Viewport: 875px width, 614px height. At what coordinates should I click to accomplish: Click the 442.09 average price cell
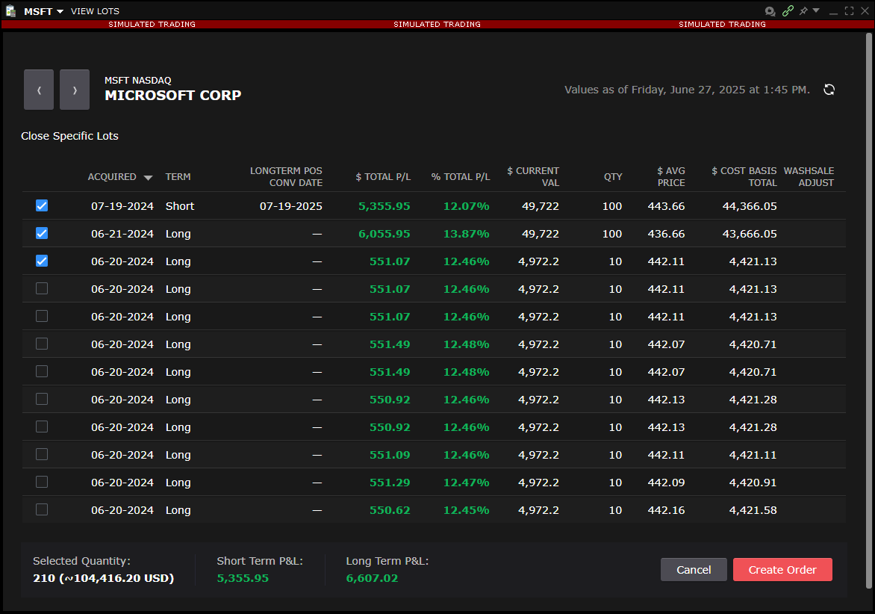coord(666,483)
